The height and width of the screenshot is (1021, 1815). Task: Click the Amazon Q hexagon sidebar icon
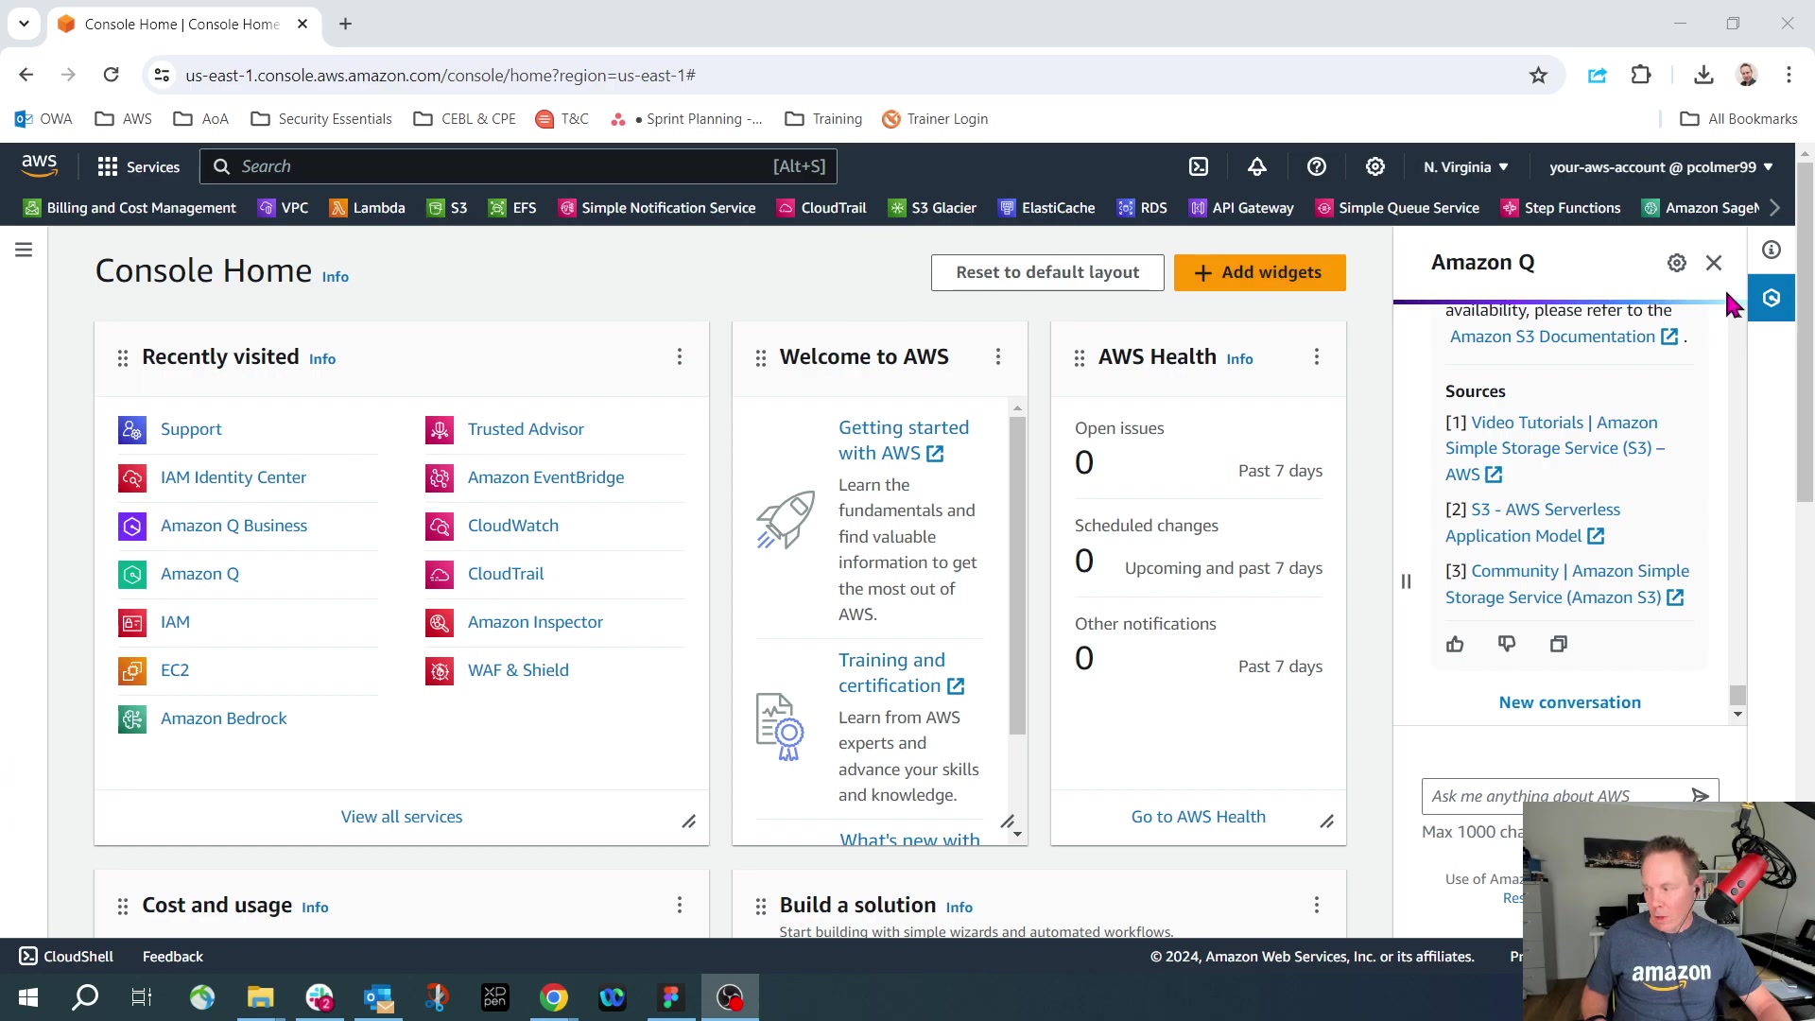click(1772, 298)
